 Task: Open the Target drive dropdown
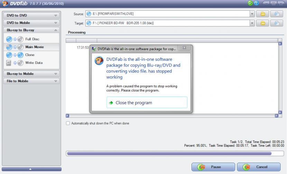click(x=252, y=23)
